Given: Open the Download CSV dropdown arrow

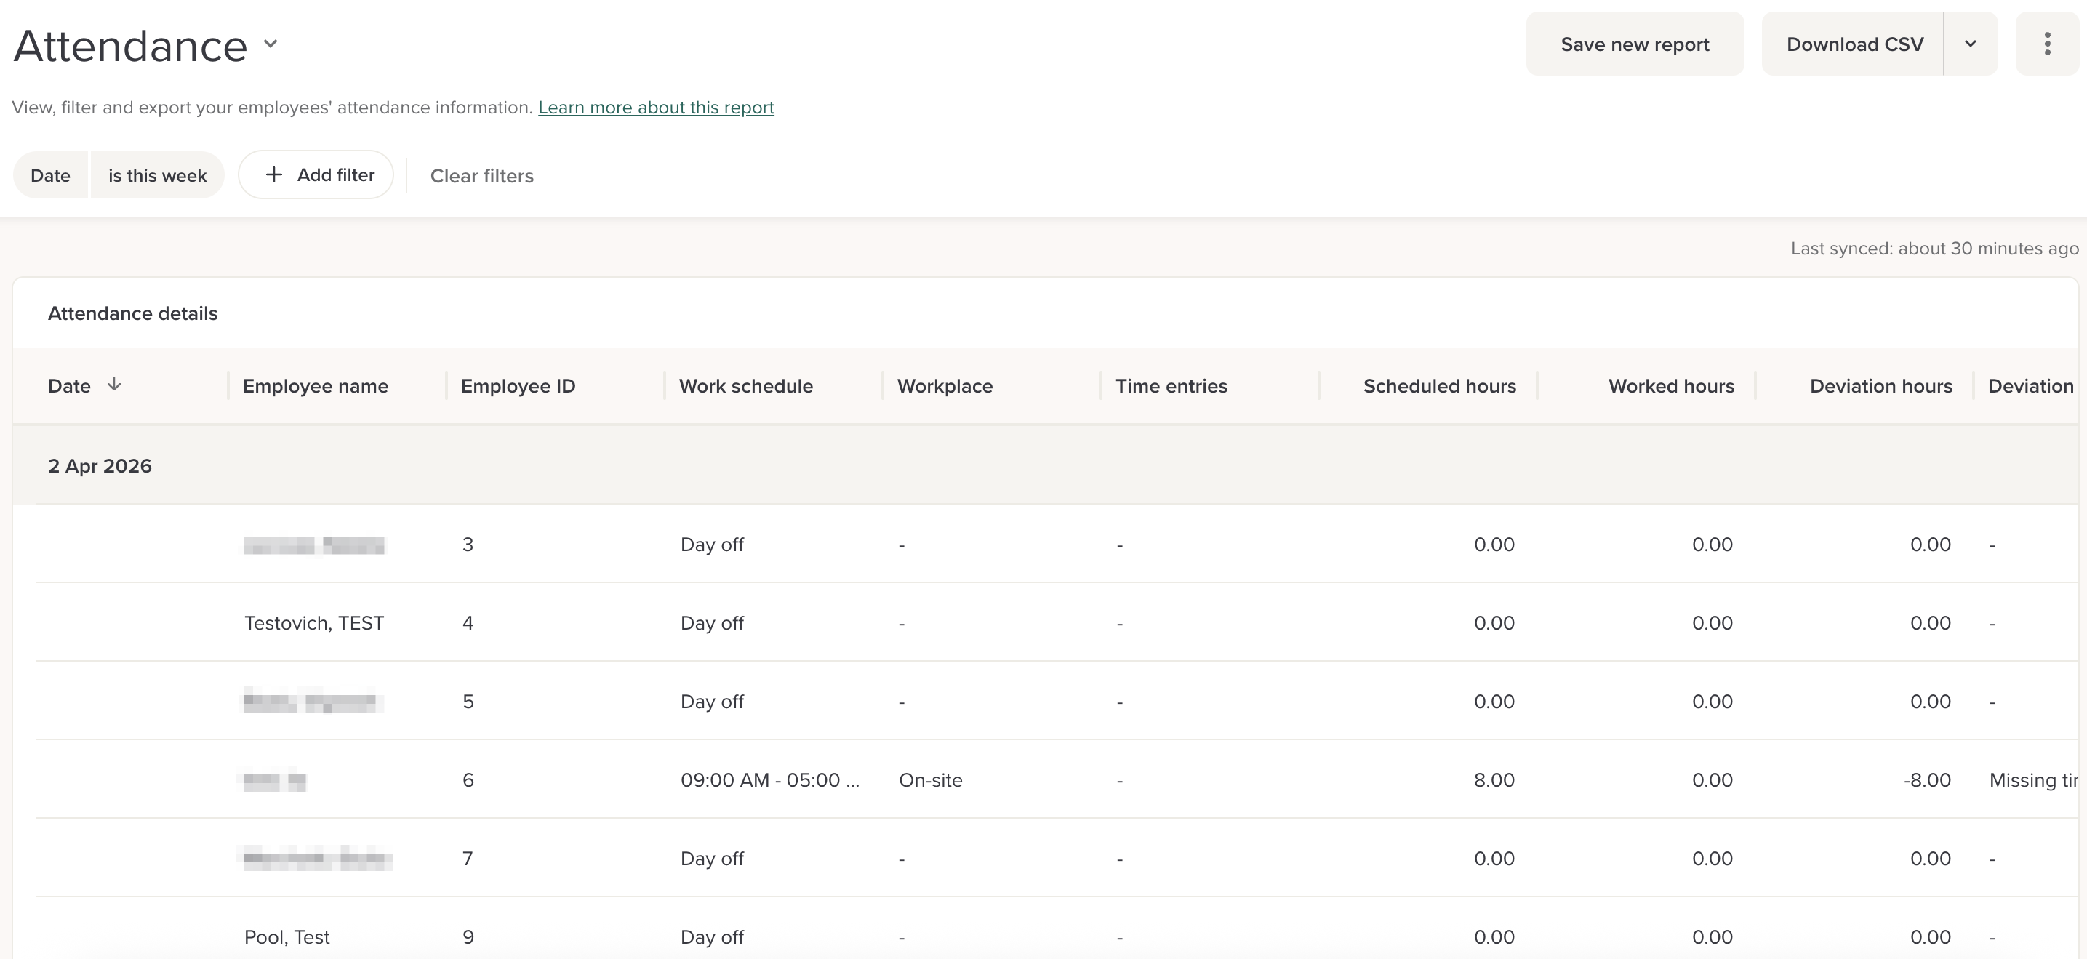Looking at the screenshot, I should (x=1971, y=44).
